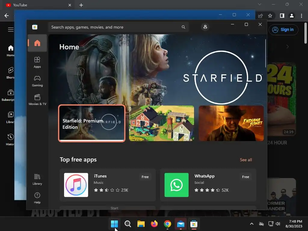Image resolution: width=308 pixels, height=231 pixels.
Task: Select the Starfield: Premium Edition card
Action: pyautogui.click(x=92, y=123)
